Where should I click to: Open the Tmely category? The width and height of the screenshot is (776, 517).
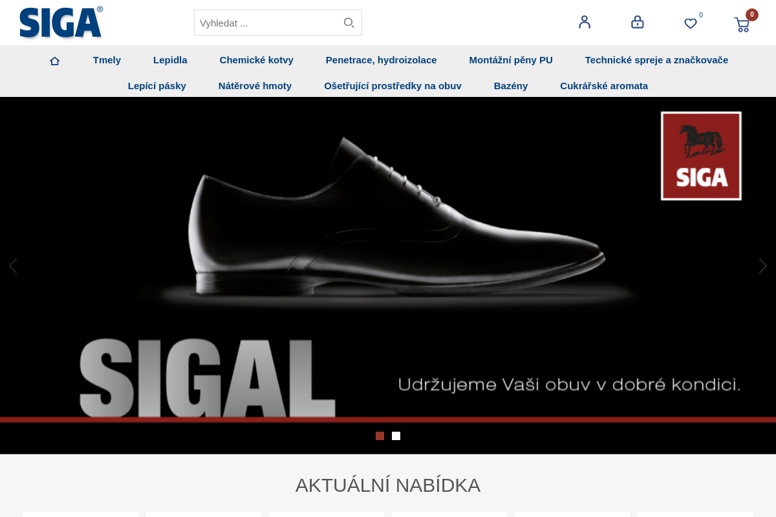(x=107, y=59)
